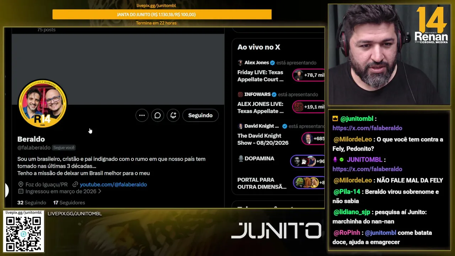Viewport: 455px width, 256px height.
Task: Click the purple microphone badge beside JUNITOMBL
Action: 335,160
